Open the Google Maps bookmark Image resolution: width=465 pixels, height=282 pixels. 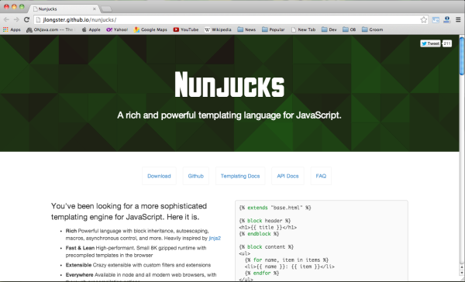tap(150, 29)
